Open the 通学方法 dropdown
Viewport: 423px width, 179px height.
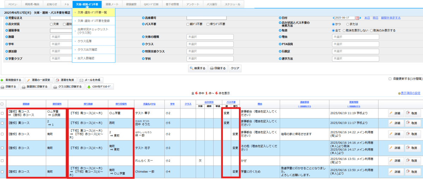pos(356,59)
